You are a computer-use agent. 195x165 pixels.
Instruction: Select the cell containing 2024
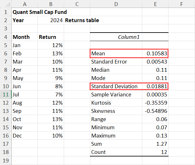click(51, 20)
